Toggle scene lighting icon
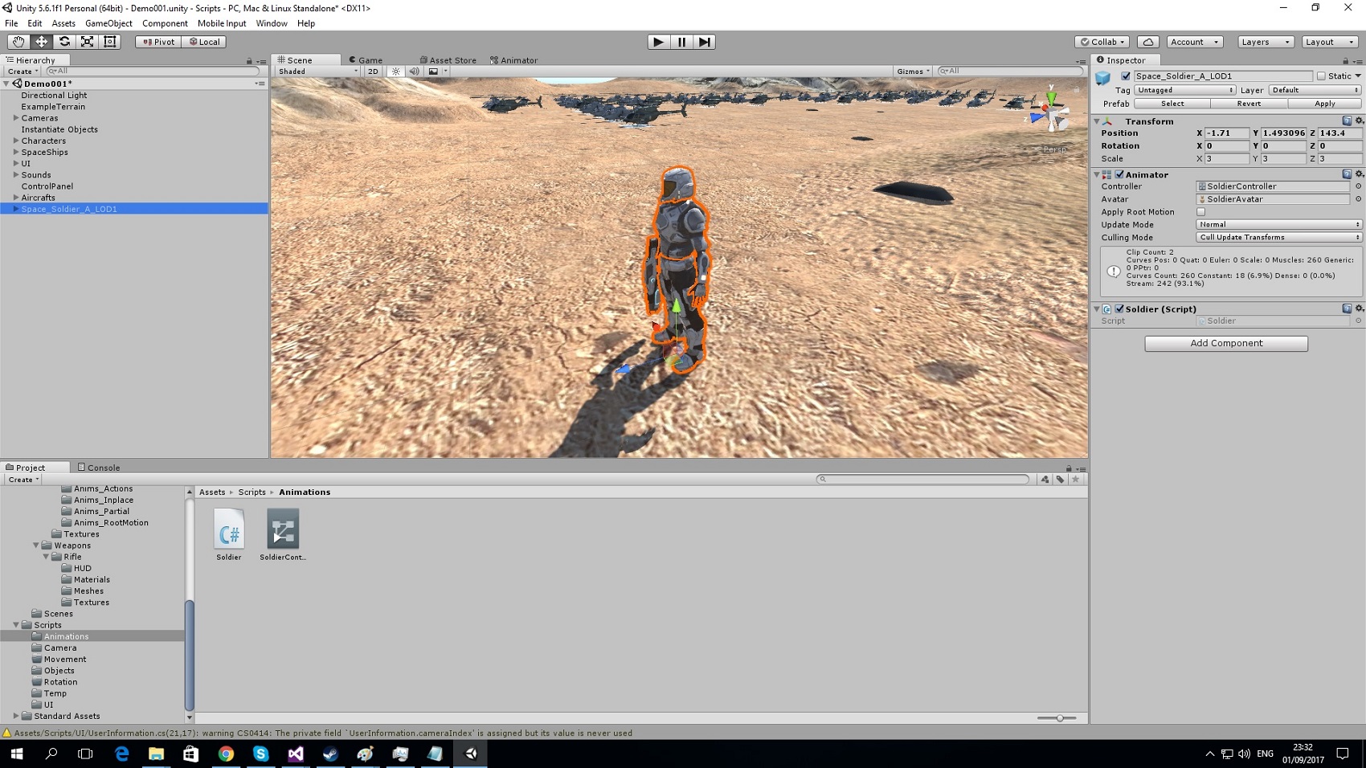This screenshot has height=768, width=1366. (x=395, y=71)
